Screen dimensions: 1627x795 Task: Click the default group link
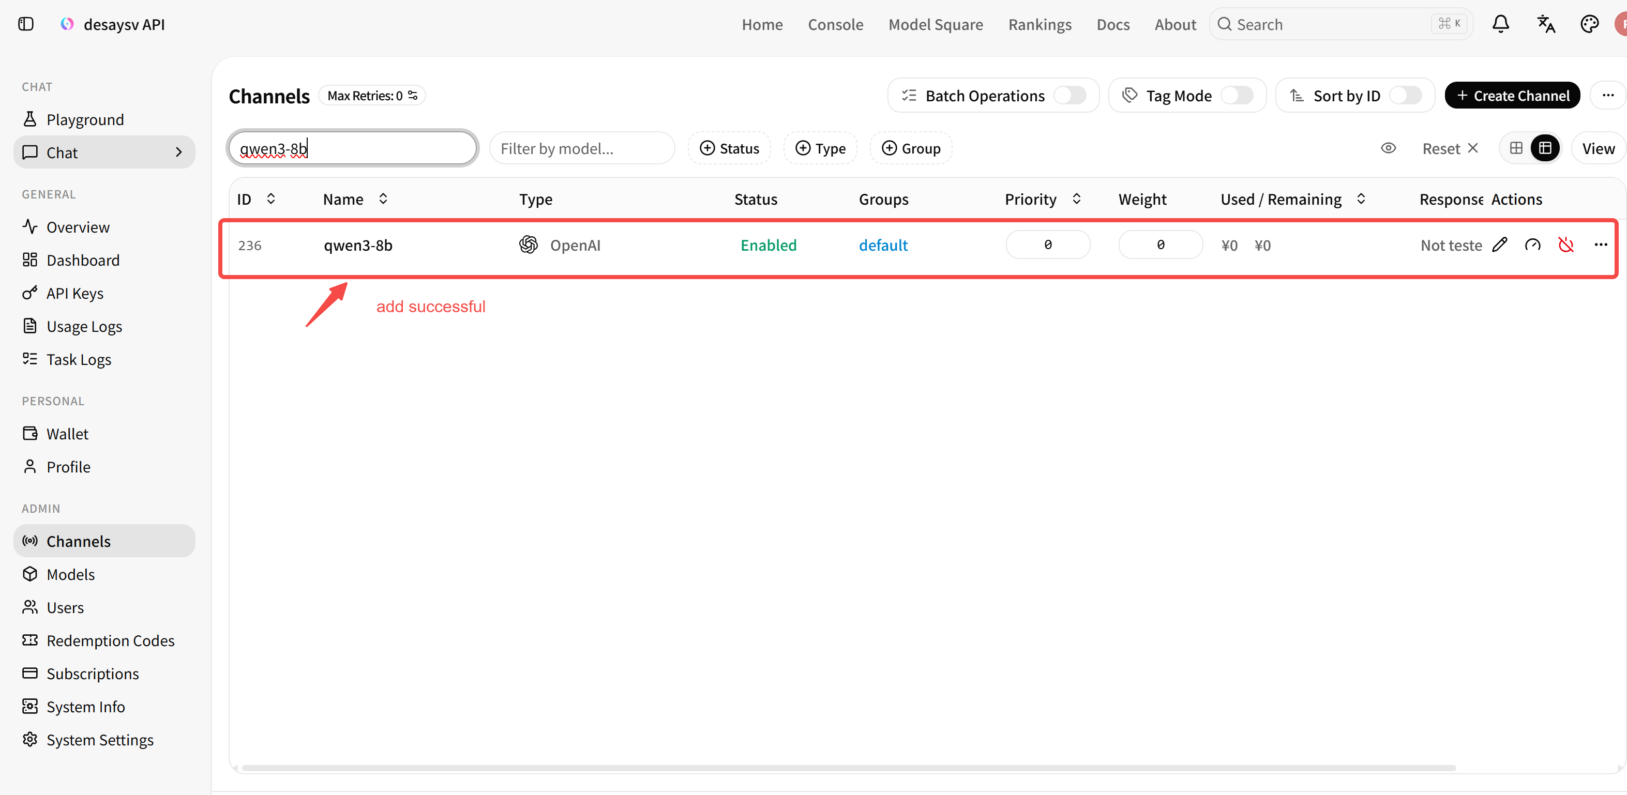[x=883, y=244]
